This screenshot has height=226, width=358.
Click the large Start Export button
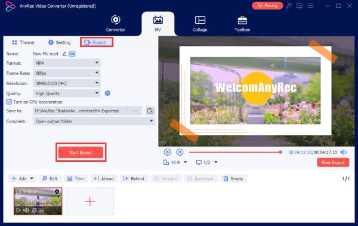click(x=81, y=152)
